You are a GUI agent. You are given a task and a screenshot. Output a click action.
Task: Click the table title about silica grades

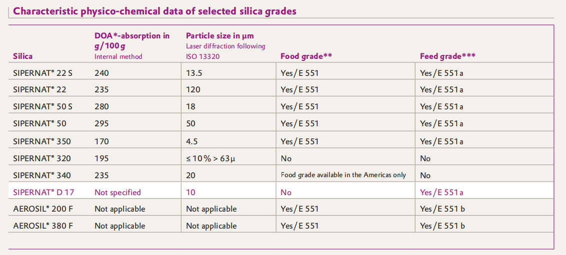point(154,11)
